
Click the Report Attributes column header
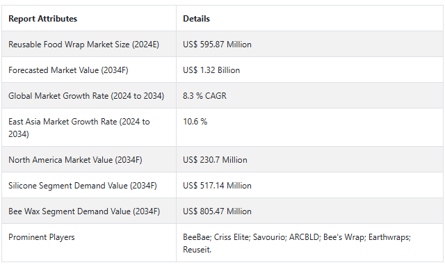(x=42, y=19)
